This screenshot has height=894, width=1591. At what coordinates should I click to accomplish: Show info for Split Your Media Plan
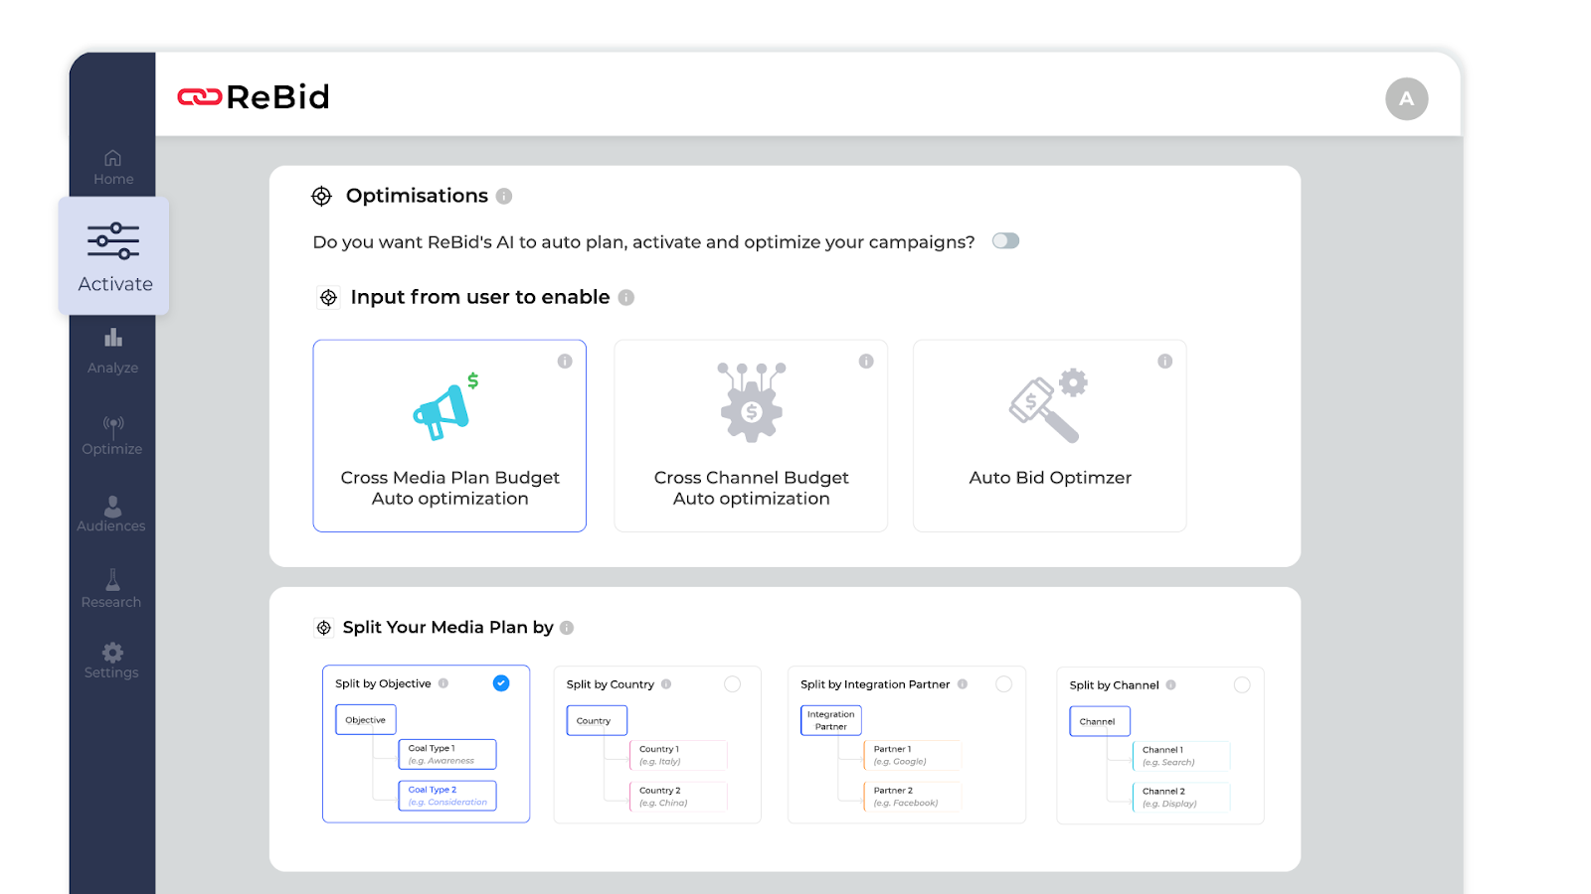[567, 628]
